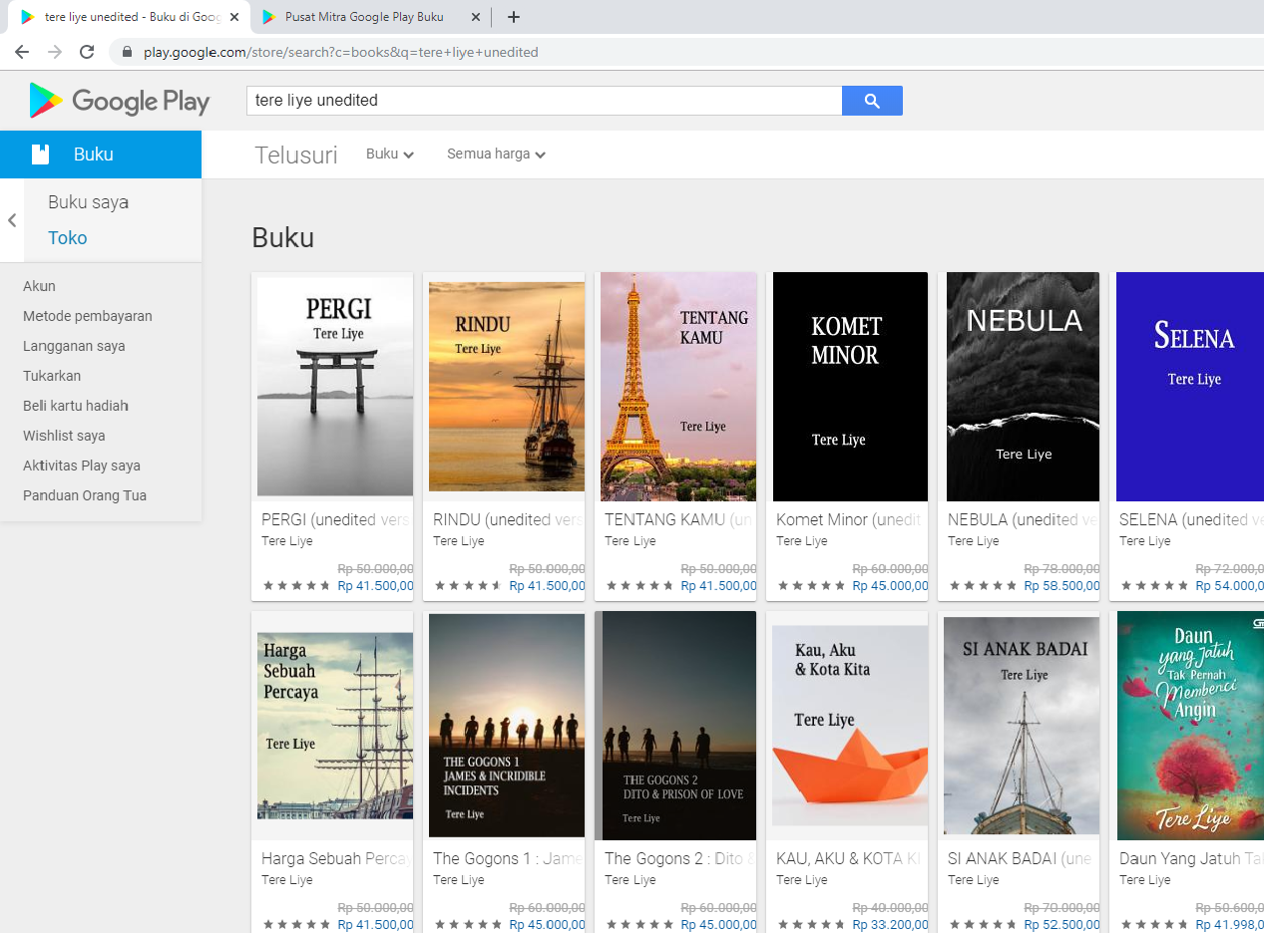The height and width of the screenshot is (933, 1264).
Task: Click the browser forward arrow
Action: click(x=55, y=52)
